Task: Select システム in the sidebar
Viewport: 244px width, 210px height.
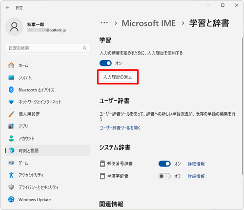Action: click(x=48, y=78)
